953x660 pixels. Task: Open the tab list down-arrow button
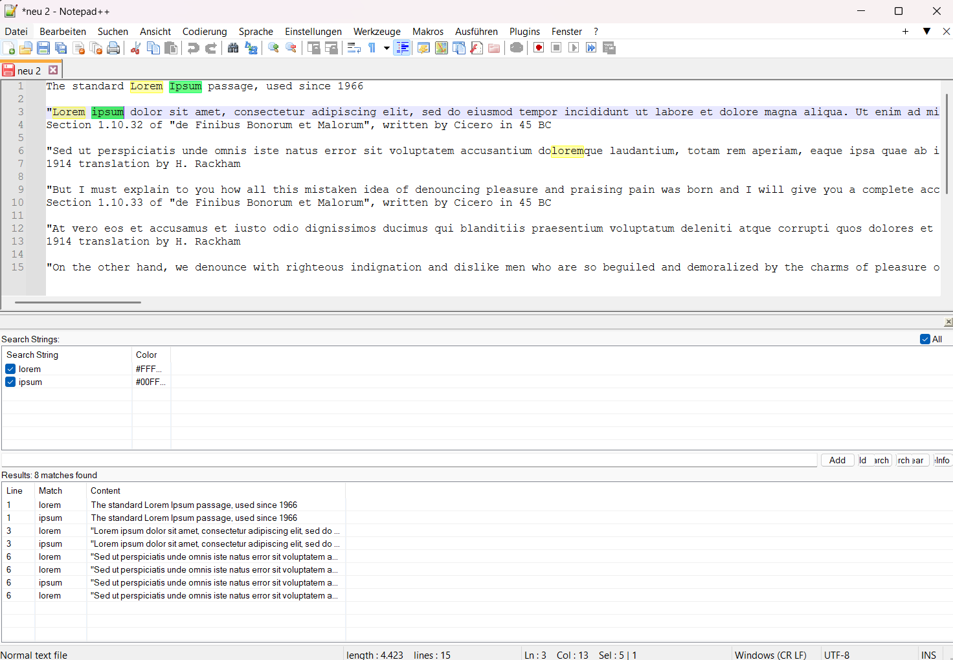pos(926,31)
